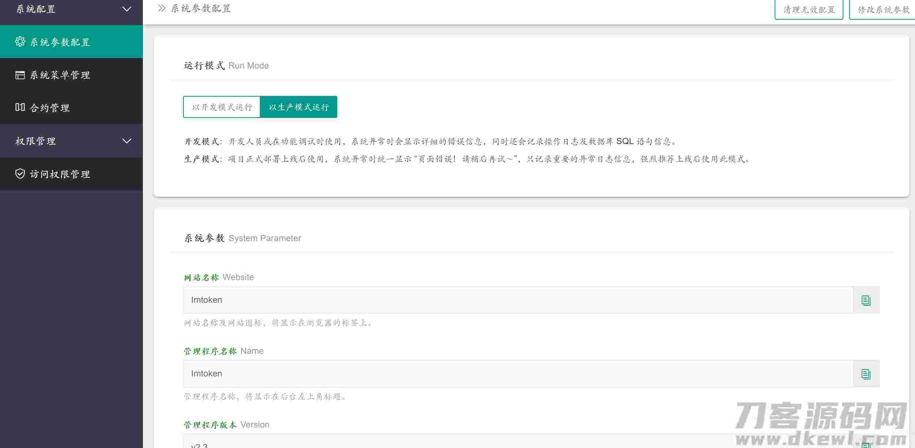Click the 管理程序名称 Name input field

pos(517,374)
